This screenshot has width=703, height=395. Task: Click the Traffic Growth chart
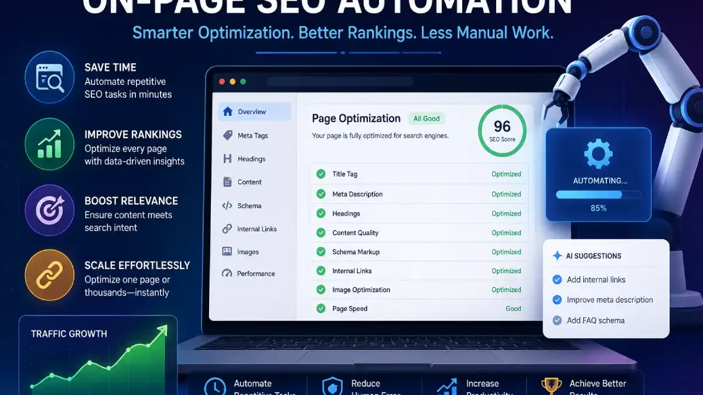(x=98, y=355)
